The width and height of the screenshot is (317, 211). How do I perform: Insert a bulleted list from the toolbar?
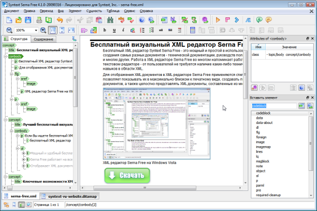coord(152,30)
